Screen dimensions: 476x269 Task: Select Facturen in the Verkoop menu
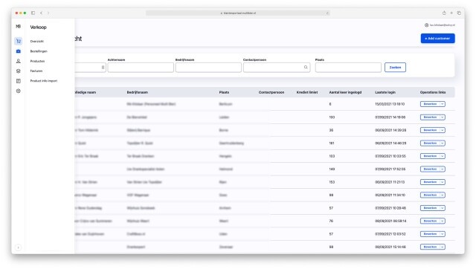[36, 71]
